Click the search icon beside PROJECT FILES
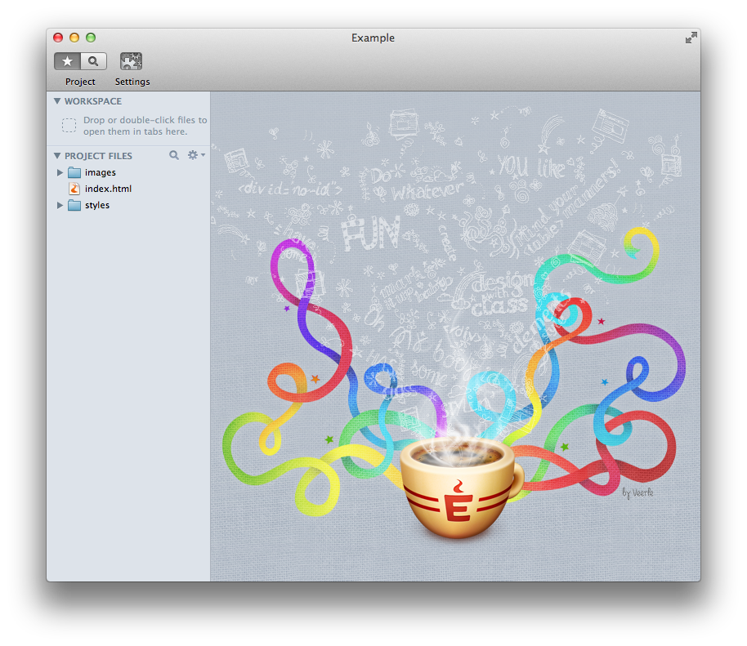747x646 pixels. [x=174, y=155]
